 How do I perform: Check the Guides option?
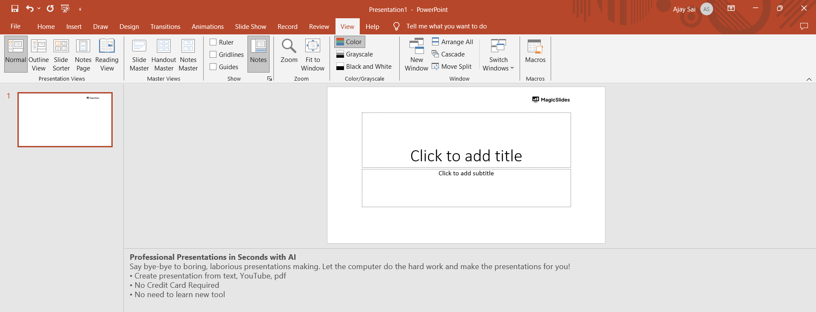coord(213,67)
